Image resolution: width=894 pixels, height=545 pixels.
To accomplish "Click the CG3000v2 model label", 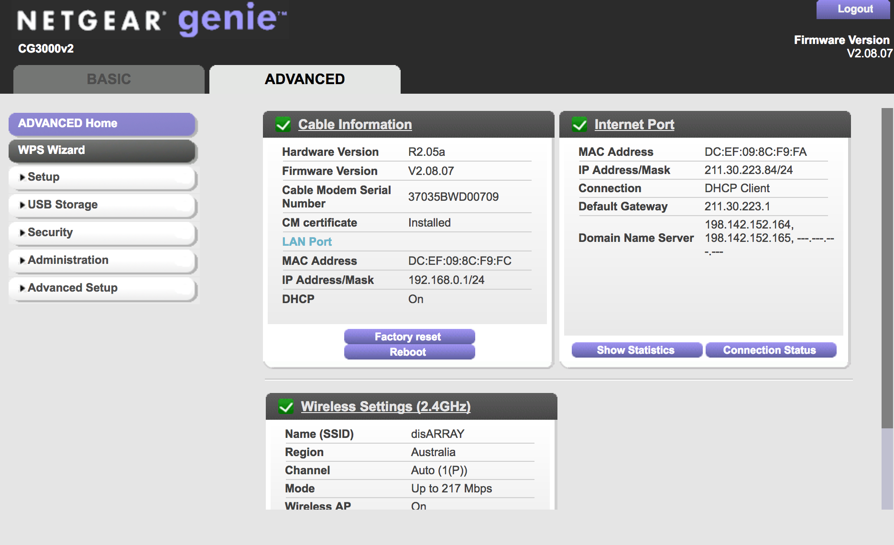I will [x=46, y=49].
